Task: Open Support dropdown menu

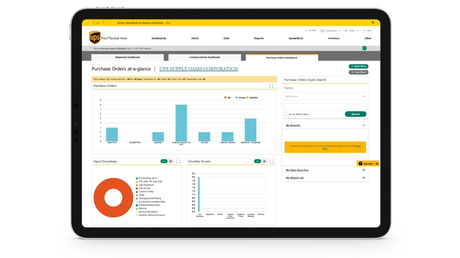Action: [x=352, y=31]
